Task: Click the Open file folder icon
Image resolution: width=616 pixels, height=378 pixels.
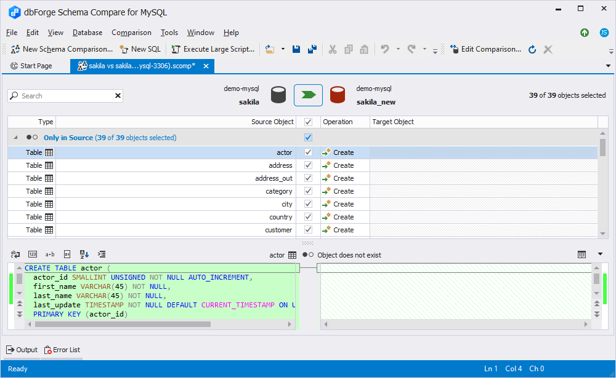Action: (x=270, y=49)
